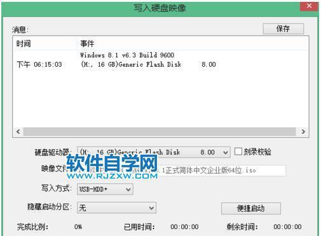321x236 pixels.
Task: Open the 硬盘驱动器 drive dropdown
Action: (x=154, y=152)
